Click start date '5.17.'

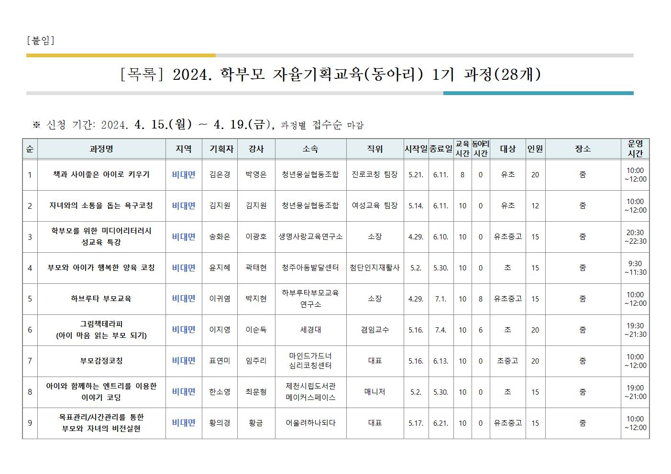pyautogui.click(x=416, y=423)
